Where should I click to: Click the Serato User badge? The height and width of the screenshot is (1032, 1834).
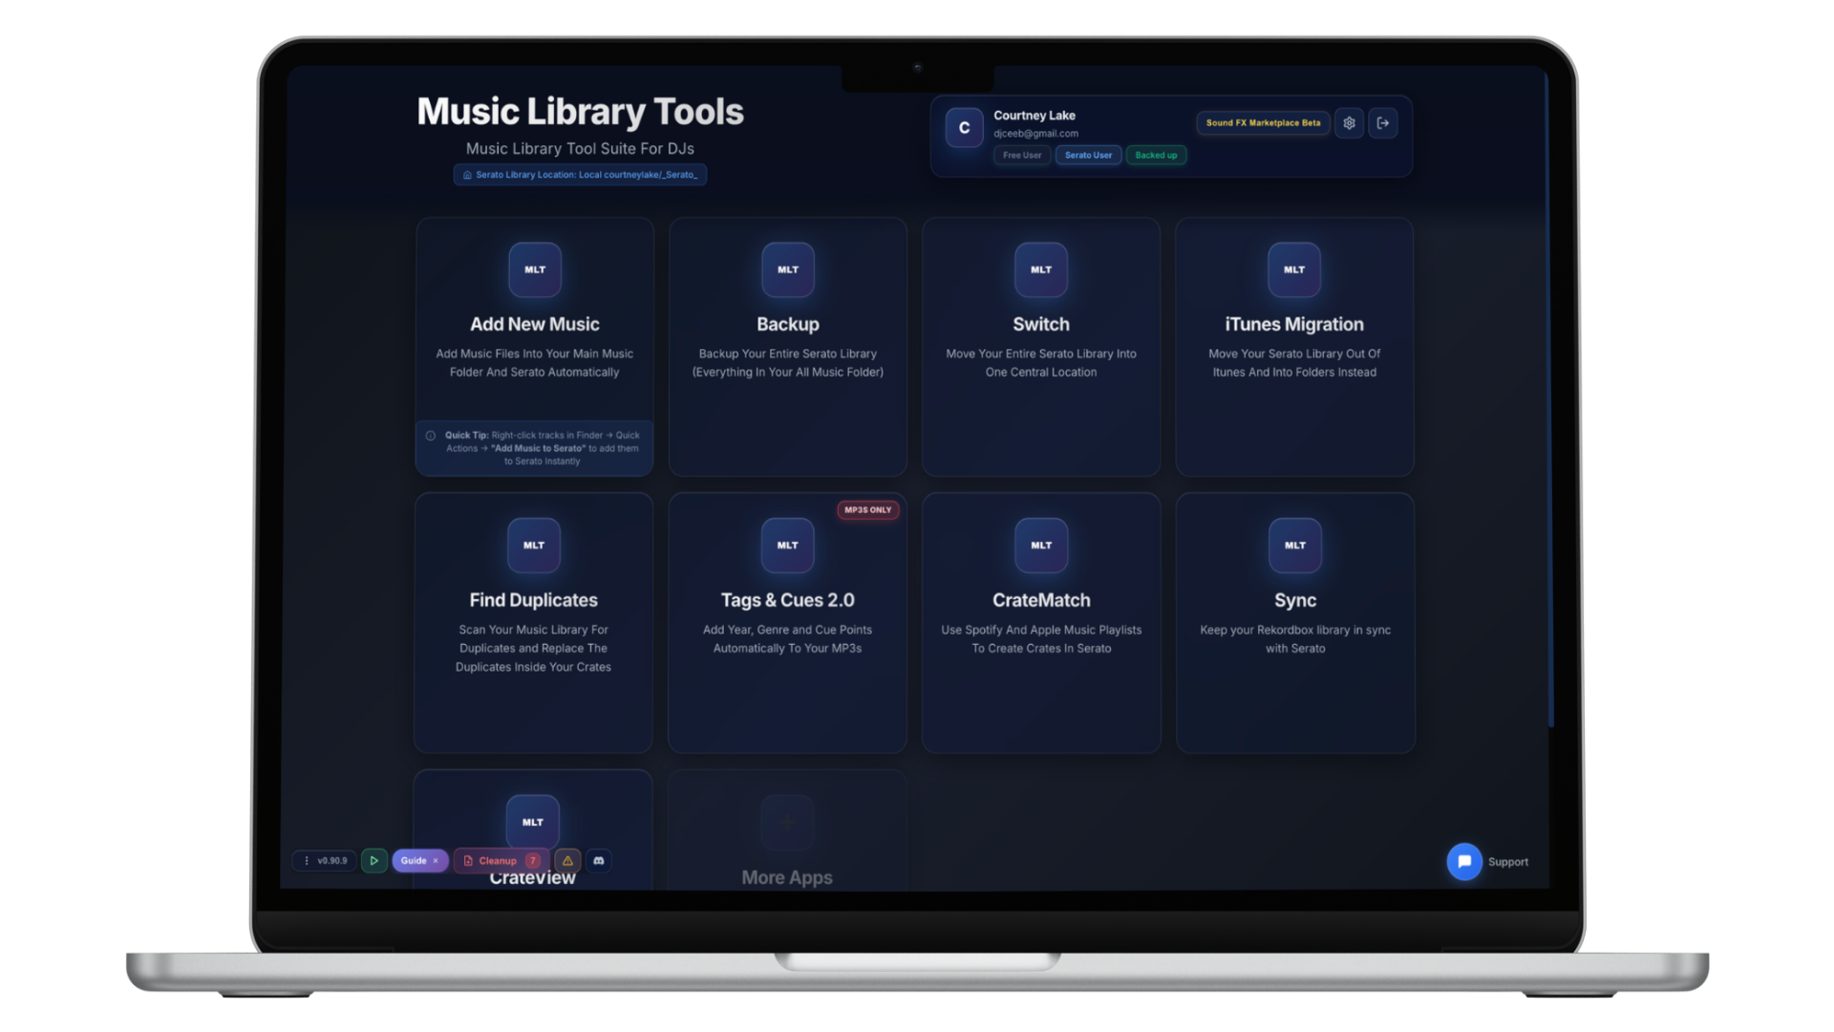click(1087, 155)
